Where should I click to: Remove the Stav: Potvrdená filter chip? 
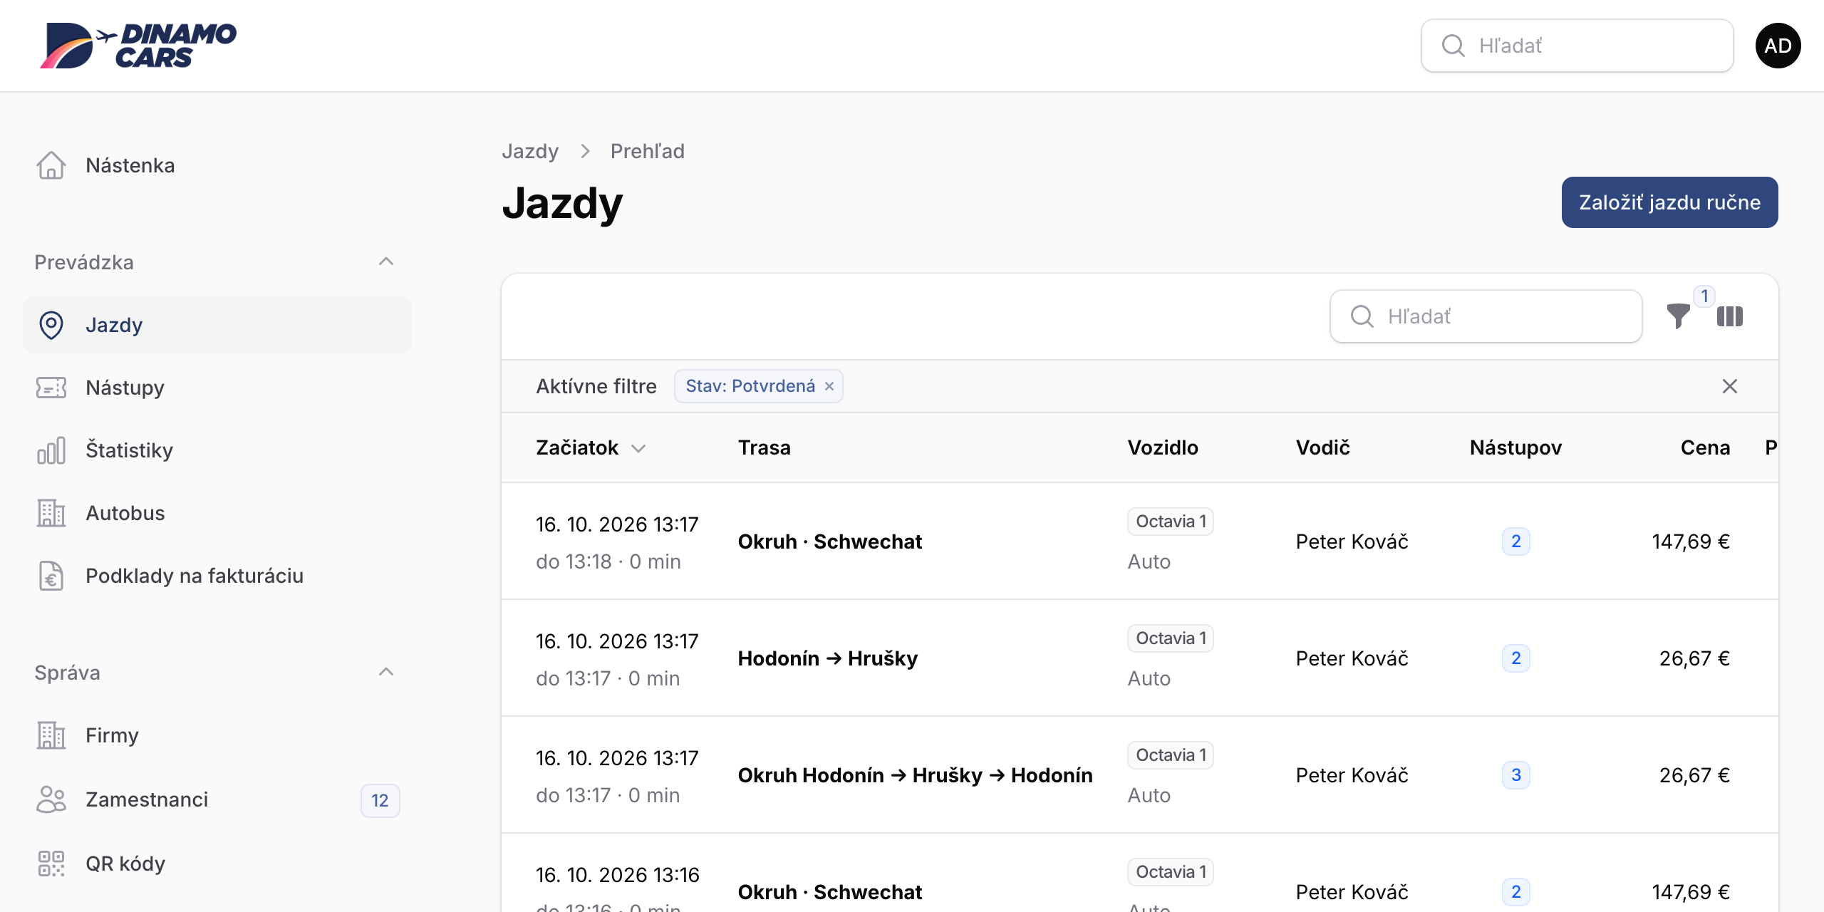(829, 386)
